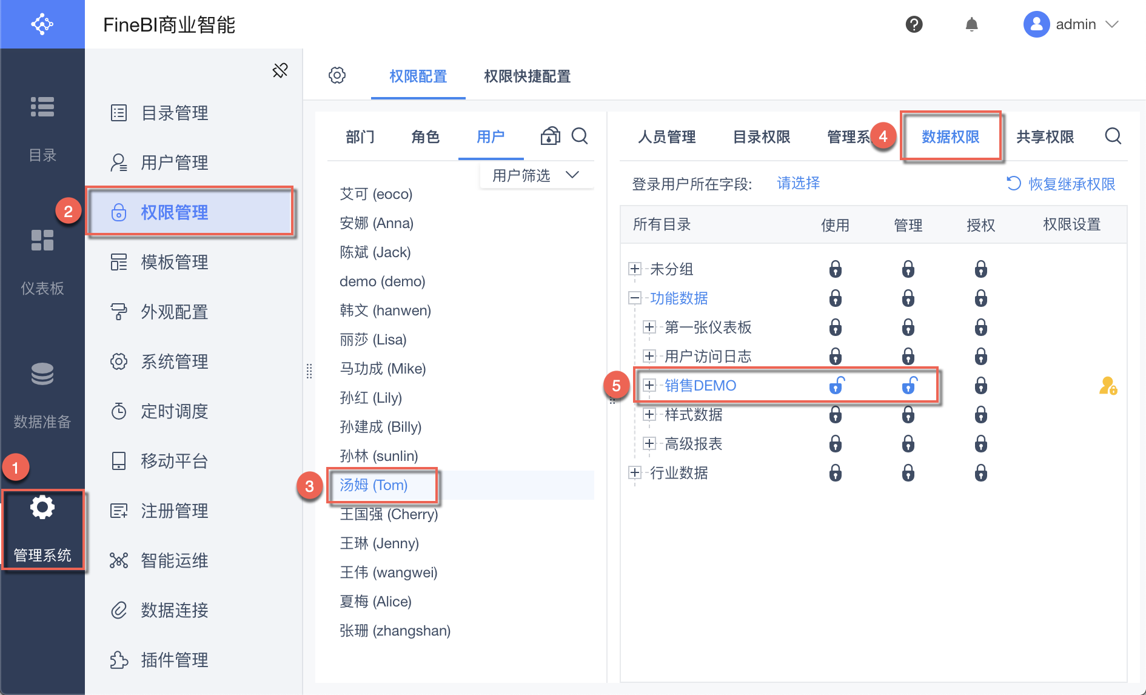Click the 权限设置 user icon for 销售DEMO

[x=1108, y=386]
